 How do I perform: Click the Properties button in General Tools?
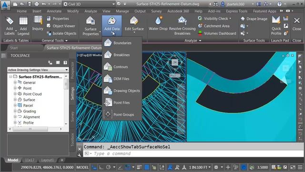pos(58,19)
